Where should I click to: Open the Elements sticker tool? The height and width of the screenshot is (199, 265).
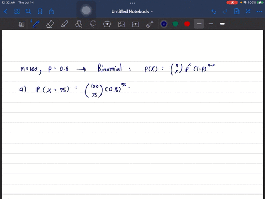107,24
